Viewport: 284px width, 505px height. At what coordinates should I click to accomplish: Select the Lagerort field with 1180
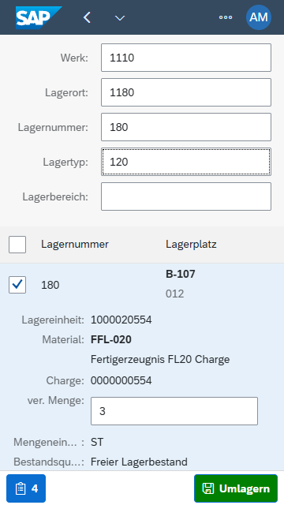[x=186, y=92]
